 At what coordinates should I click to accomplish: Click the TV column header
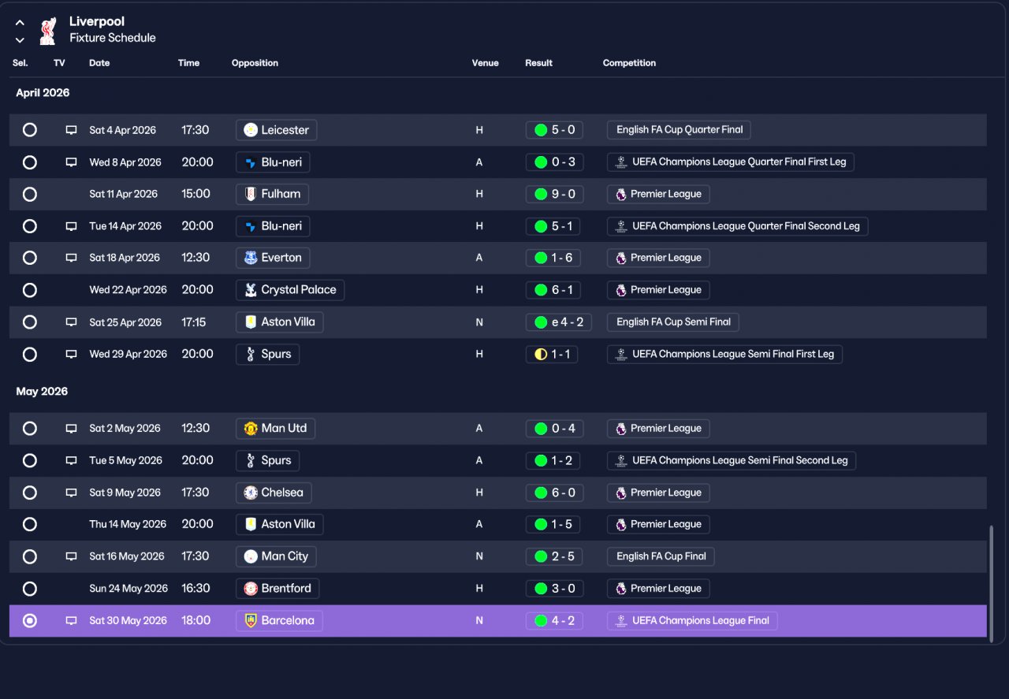tap(59, 63)
